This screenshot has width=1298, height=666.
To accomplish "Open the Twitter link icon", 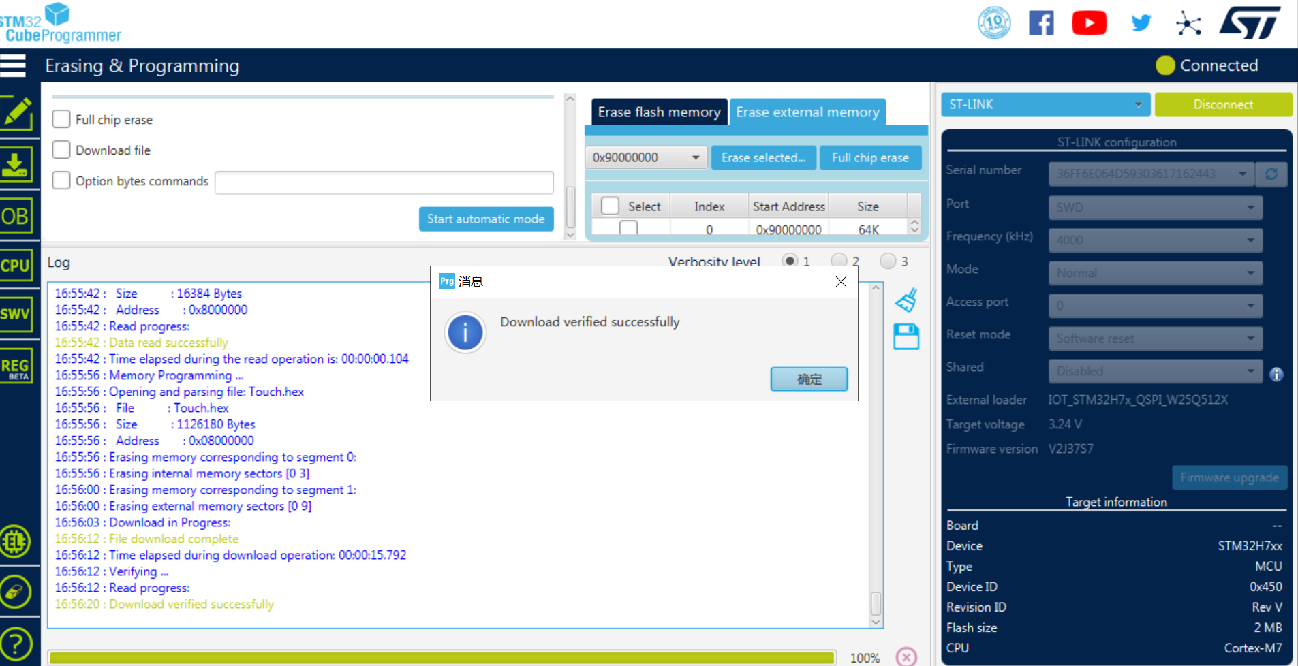I will 1141,23.
